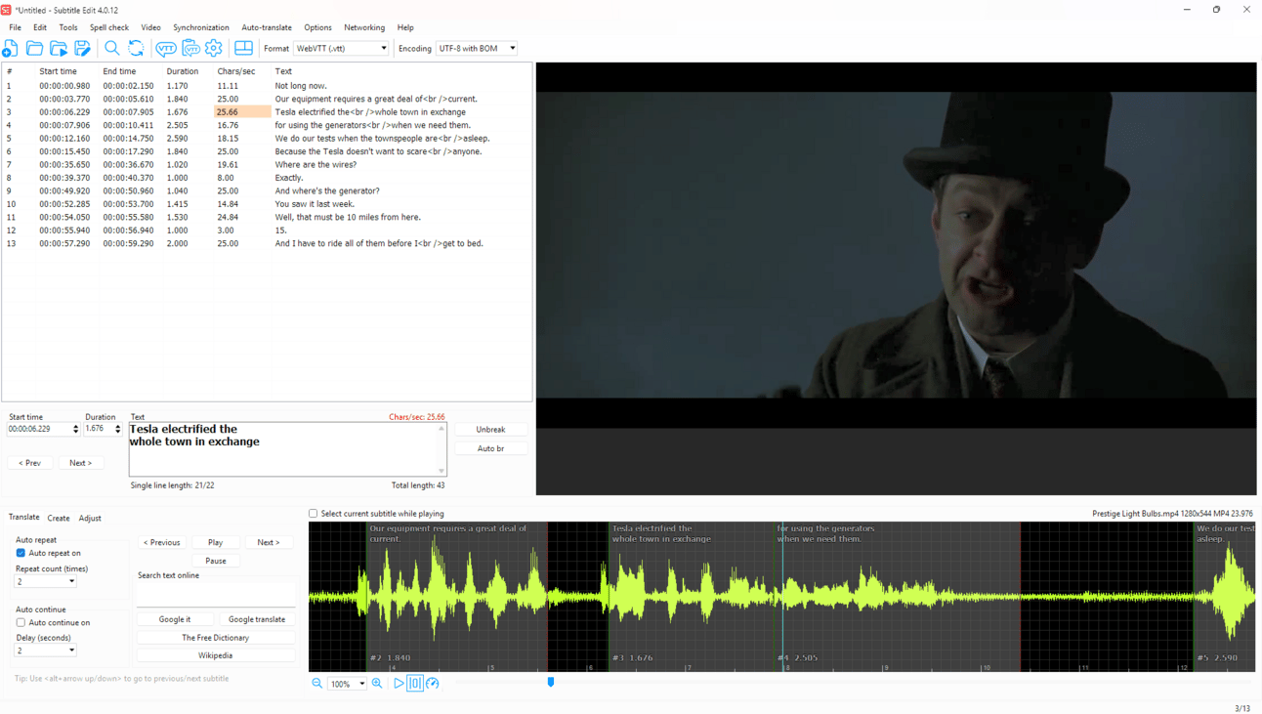
Task: Open the Replace circular-arrows tool
Action: point(136,48)
